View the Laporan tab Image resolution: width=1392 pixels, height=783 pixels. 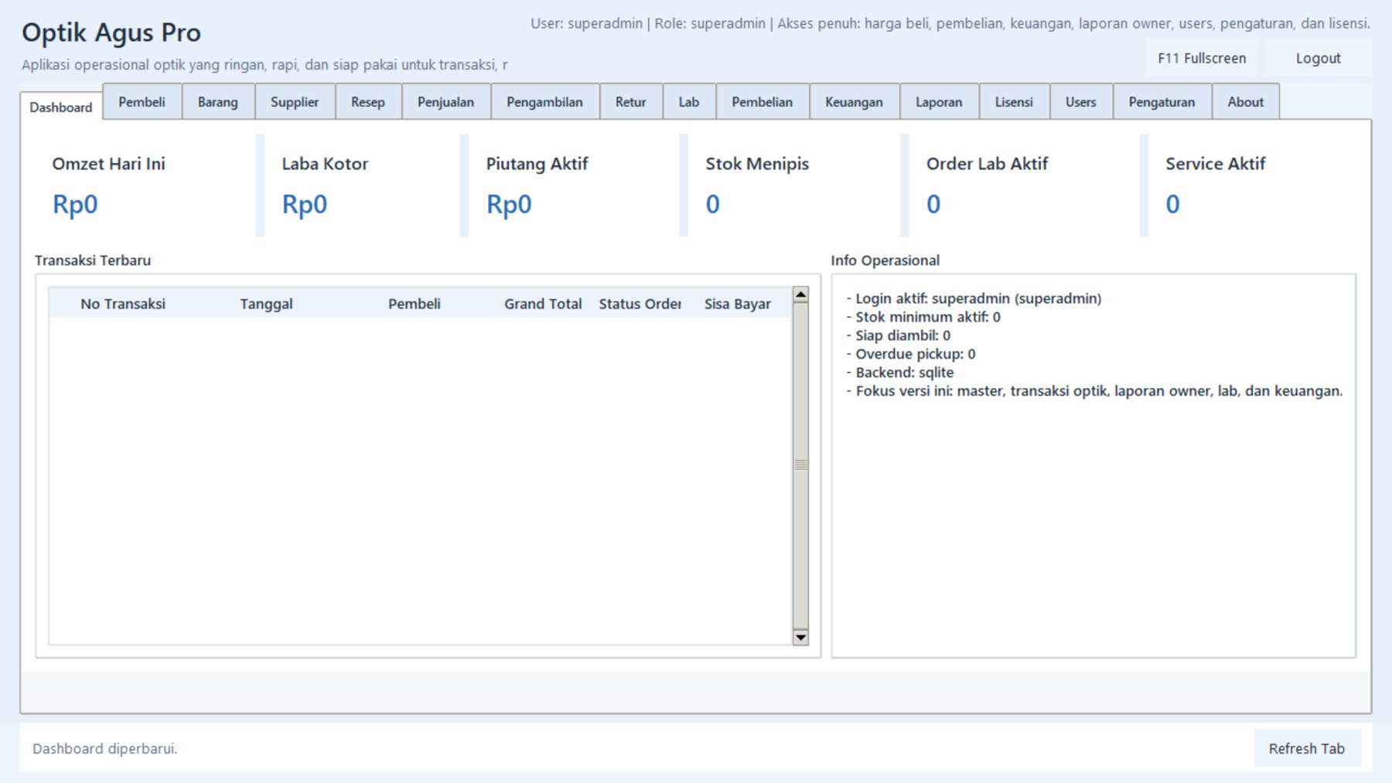[x=939, y=102]
